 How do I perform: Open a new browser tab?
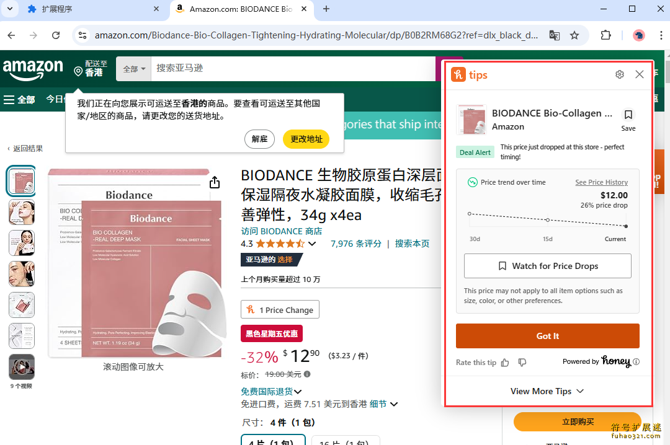point(326,9)
